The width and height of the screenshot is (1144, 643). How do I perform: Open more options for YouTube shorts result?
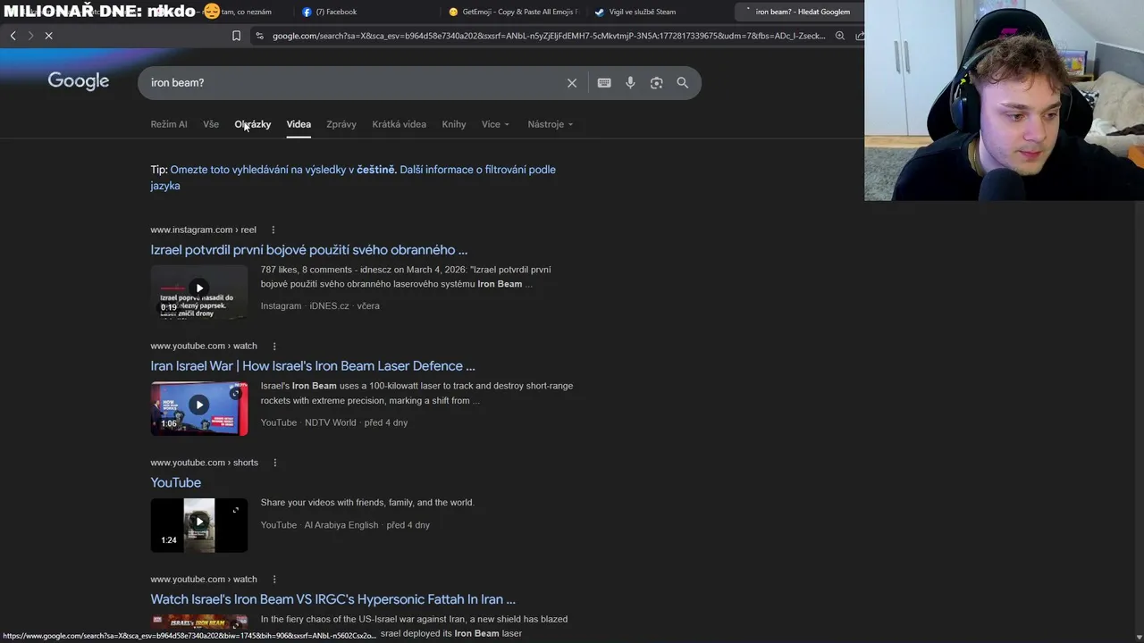275,463
